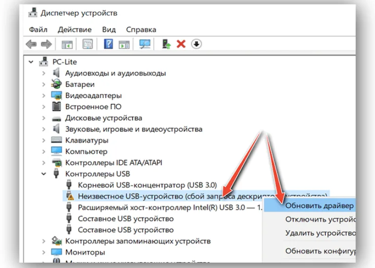Click the Контроллеры USB label

(x=98, y=174)
